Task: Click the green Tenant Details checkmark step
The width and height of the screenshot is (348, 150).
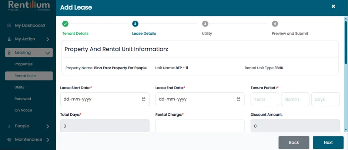Action: tap(65, 24)
